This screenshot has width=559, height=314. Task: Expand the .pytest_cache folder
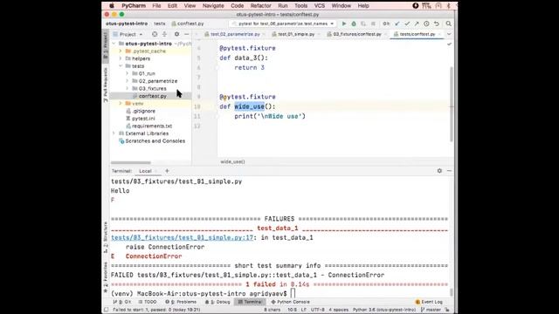121,51
